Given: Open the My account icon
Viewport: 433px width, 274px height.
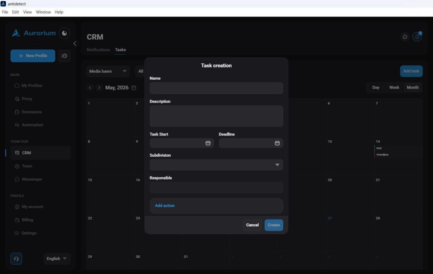Looking at the screenshot, I should (17, 207).
